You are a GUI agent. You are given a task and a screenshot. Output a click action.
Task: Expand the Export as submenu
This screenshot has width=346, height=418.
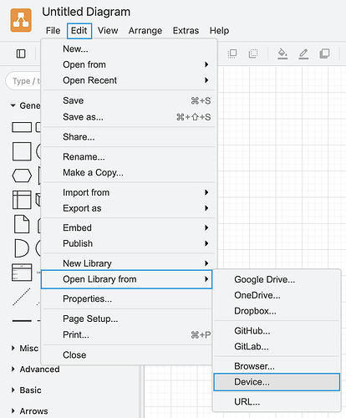pyautogui.click(x=129, y=208)
